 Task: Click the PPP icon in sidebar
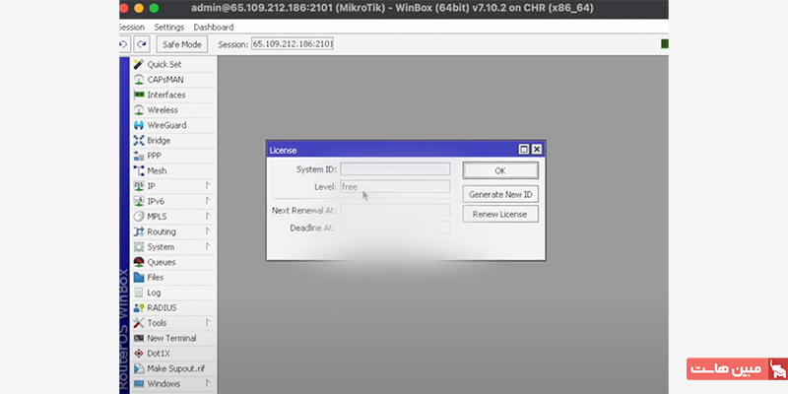[x=139, y=156]
